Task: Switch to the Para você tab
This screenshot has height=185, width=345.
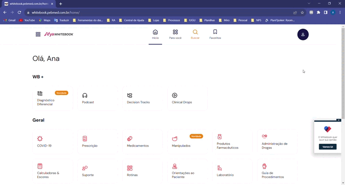Action: pyautogui.click(x=175, y=35)
